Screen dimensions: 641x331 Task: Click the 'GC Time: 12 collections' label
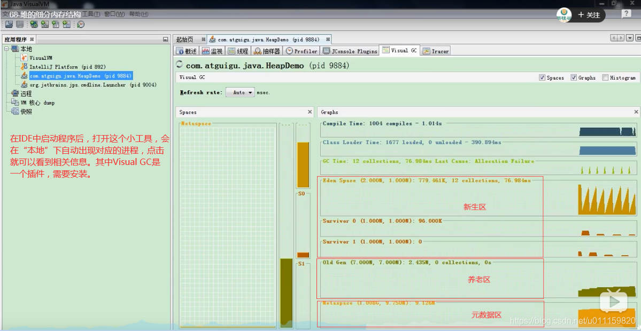click(361, 161)
